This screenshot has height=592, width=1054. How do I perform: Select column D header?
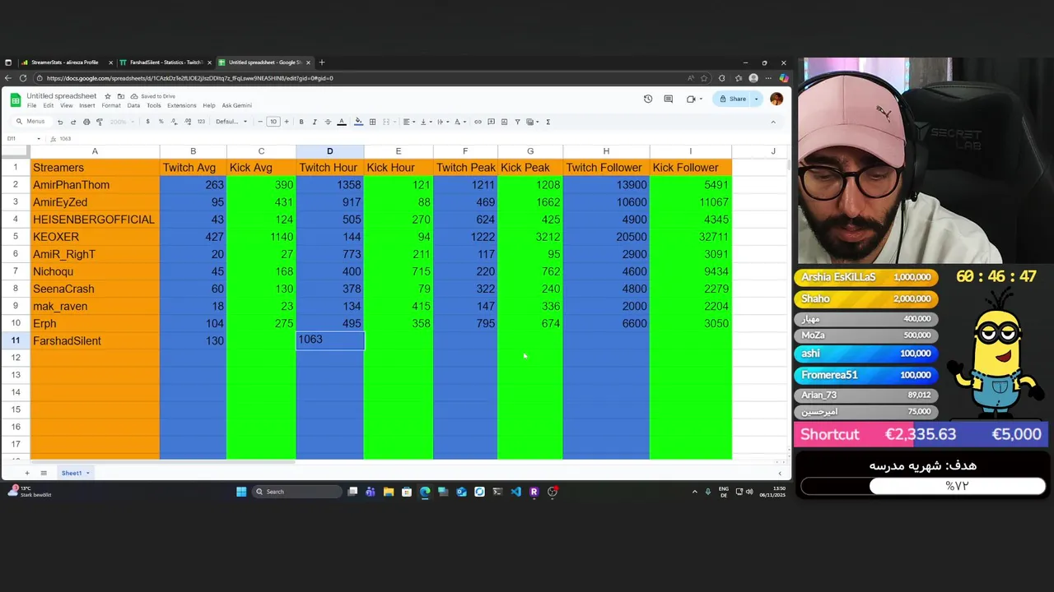click(x=329, y=151)
